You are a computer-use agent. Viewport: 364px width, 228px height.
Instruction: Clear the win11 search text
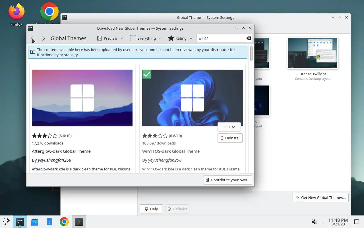pyautogui.click(x=249, y=38)
